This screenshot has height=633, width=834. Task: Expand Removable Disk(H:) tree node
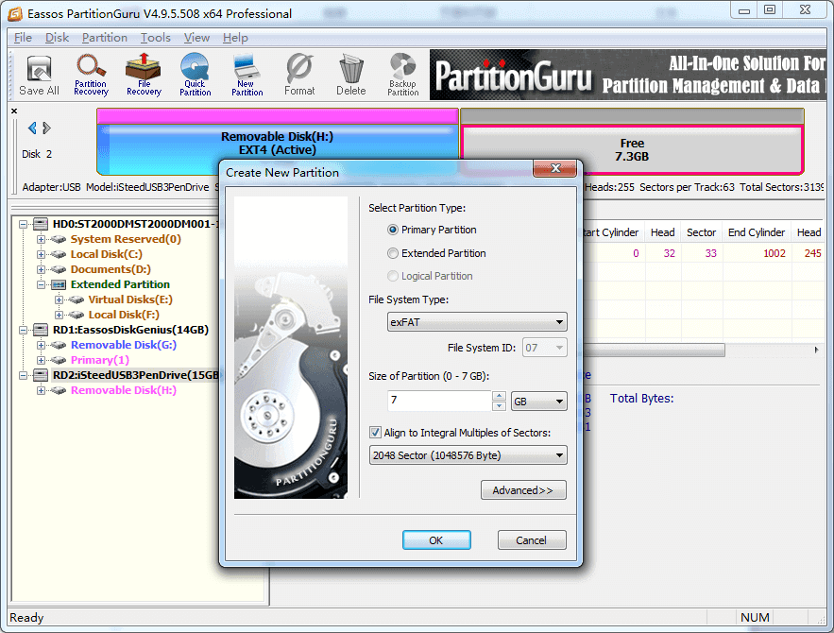[x=41, y=390]
